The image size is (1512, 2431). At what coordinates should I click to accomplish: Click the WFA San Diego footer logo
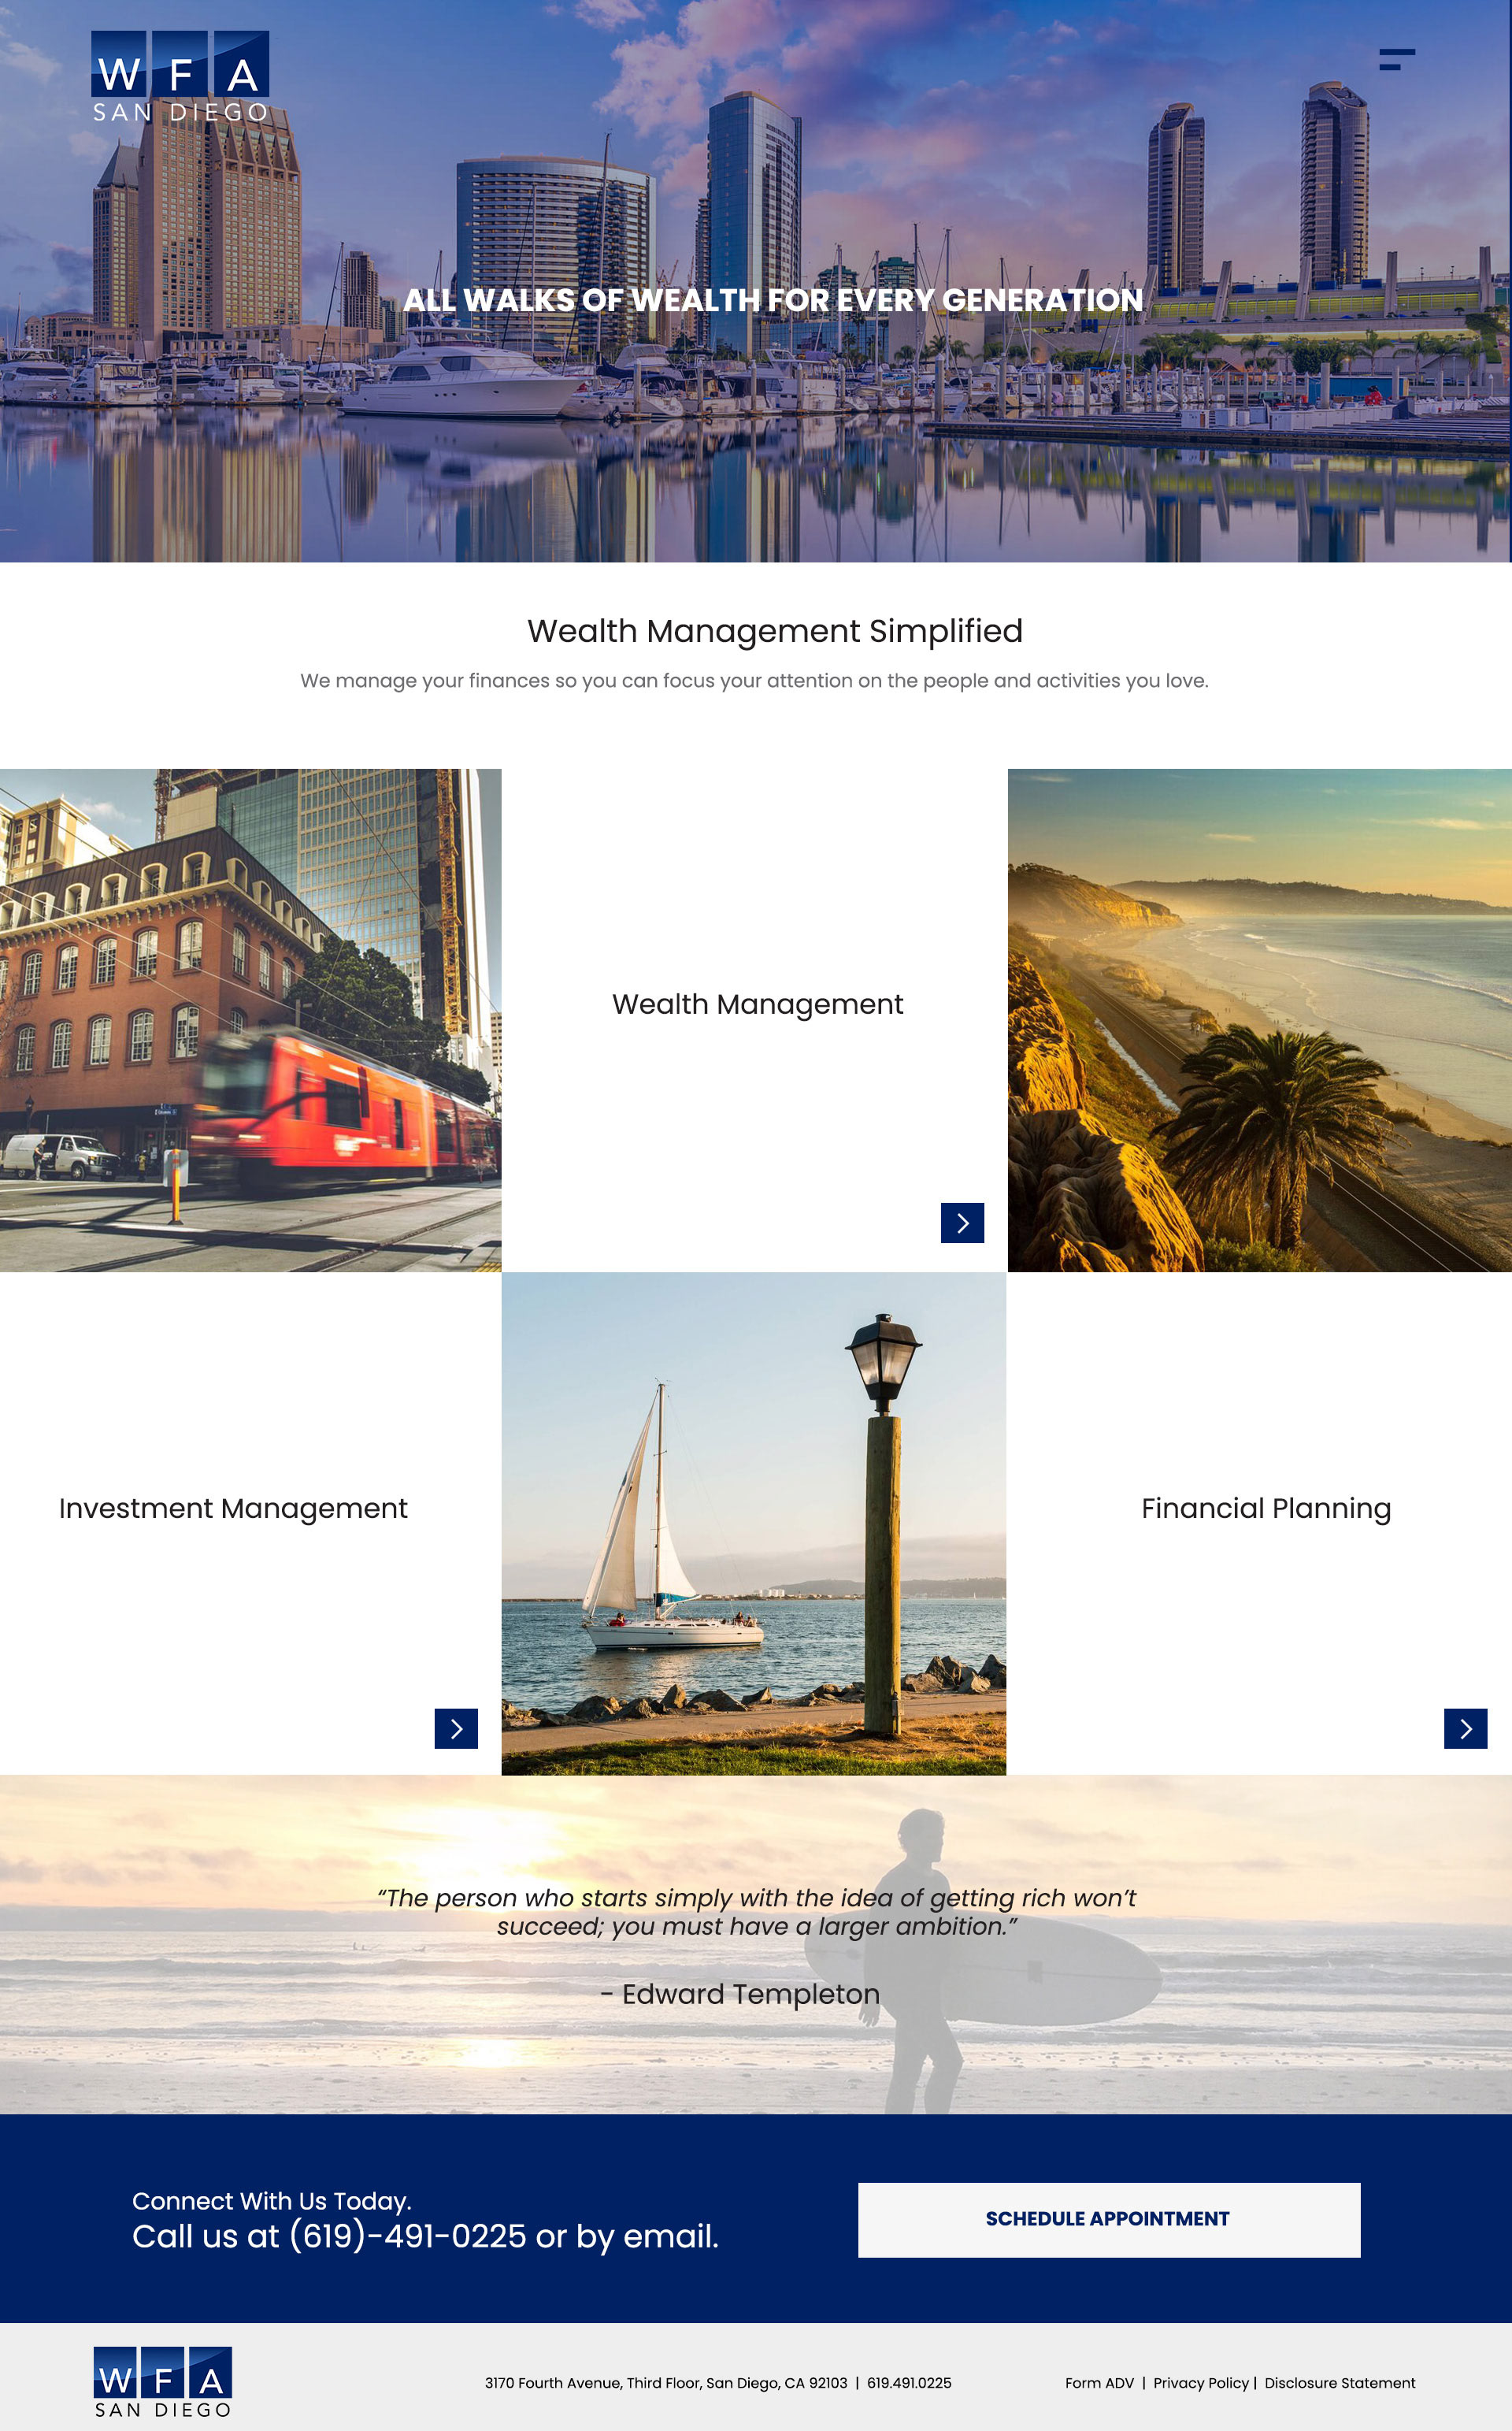pyautogui.click(x=163, y=2381)
